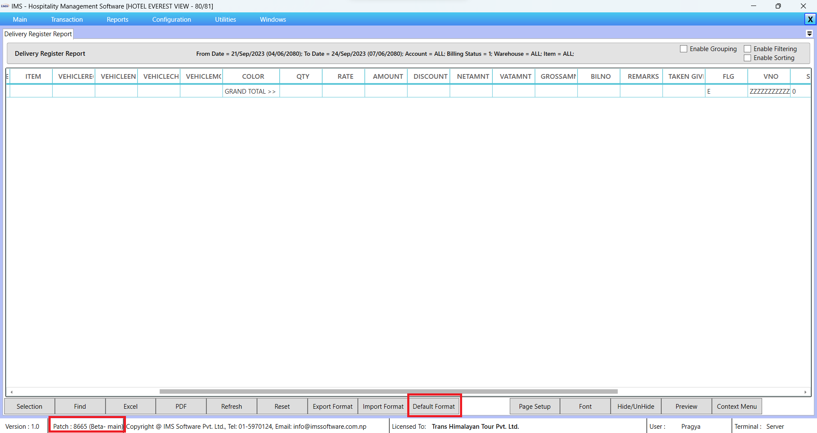This screenshot has height=433, width=817.
Task: Preview the report before printing
Action: click(x=686, y=406)
